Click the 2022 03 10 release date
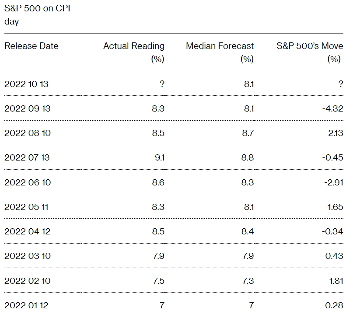360x328 pixels. [27, 256]
